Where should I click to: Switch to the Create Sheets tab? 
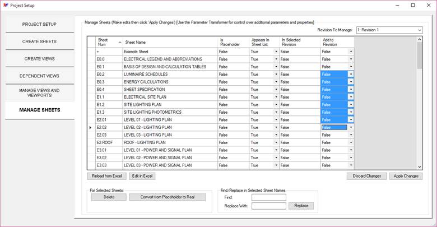coord(39,41)
